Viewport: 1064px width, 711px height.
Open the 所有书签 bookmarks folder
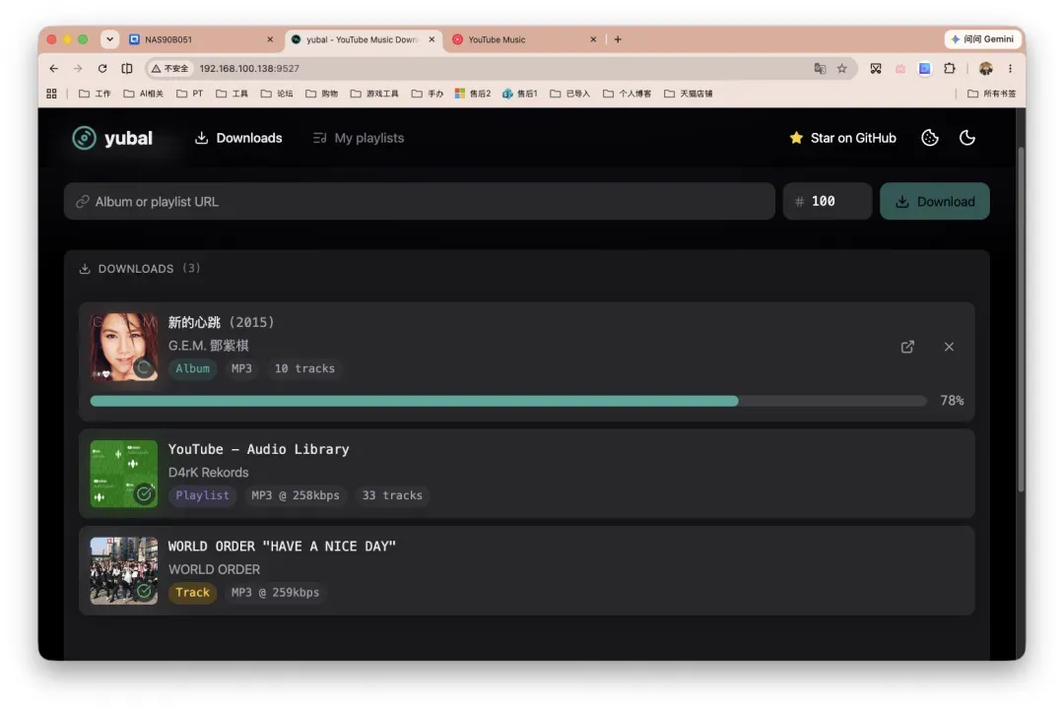coord(991,94)
